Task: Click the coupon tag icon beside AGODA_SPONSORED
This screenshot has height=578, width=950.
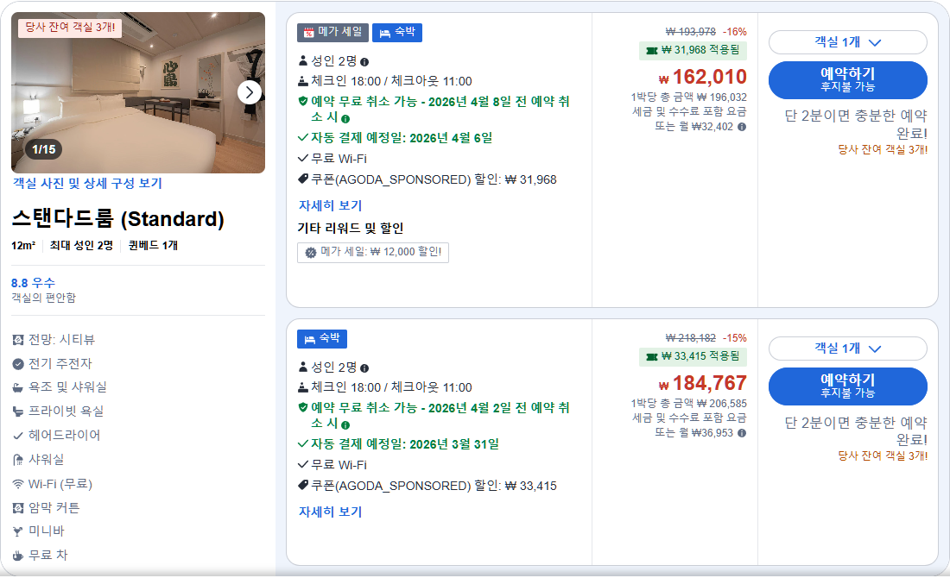Action: click(x=302, y=179)
